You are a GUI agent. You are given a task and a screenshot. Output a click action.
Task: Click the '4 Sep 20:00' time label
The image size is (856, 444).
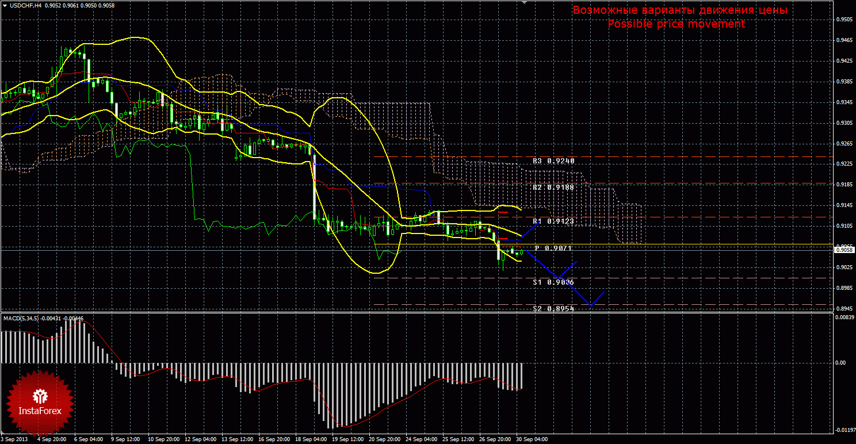[52, 439]
